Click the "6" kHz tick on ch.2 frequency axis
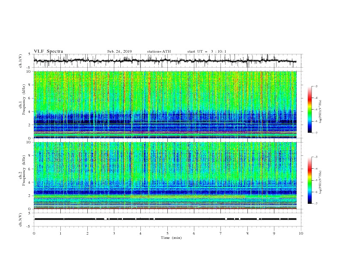 tap(30, 169)
